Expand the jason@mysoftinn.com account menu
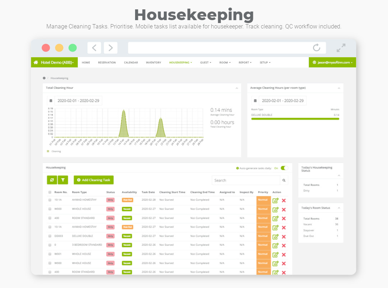 [332, 63]
